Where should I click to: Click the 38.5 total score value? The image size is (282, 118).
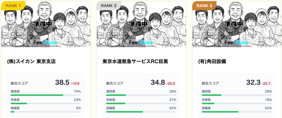[62, 82]
